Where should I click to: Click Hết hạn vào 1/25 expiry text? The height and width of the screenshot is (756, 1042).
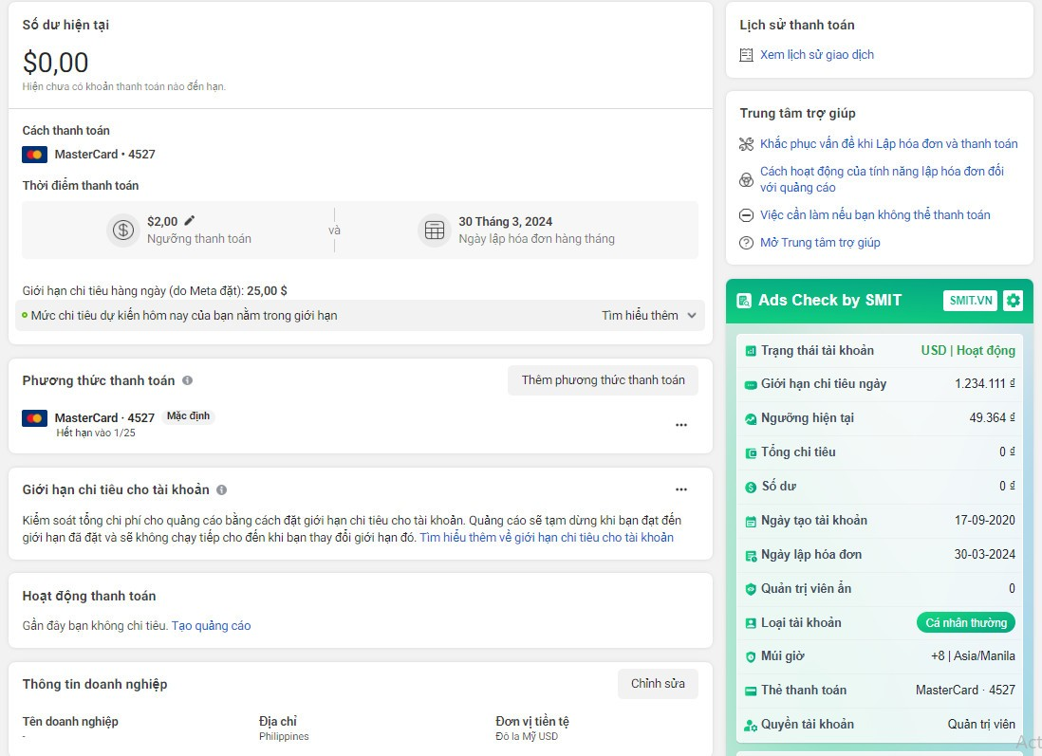pos(96,433)
